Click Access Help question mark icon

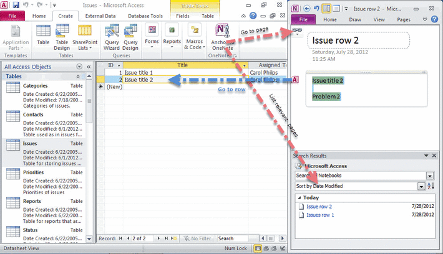tap(253, 16)
